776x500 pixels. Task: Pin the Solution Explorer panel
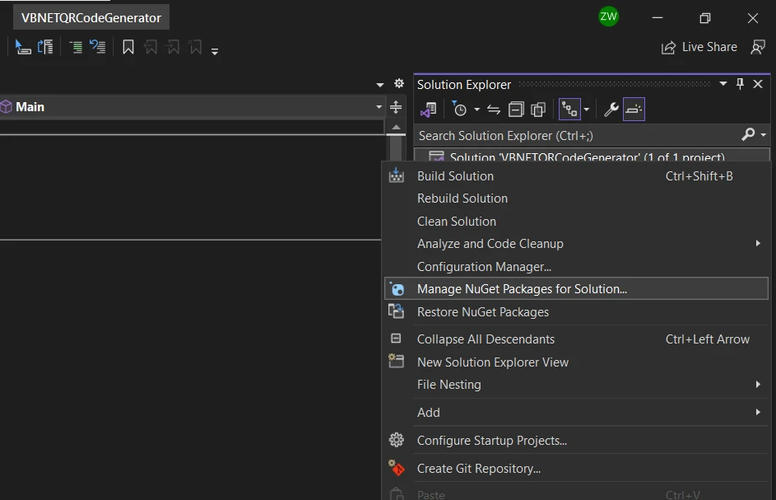pos(740,84)
